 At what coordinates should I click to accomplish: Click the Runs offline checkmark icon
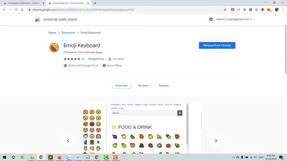pyautogui.click(x=104, y=65)
